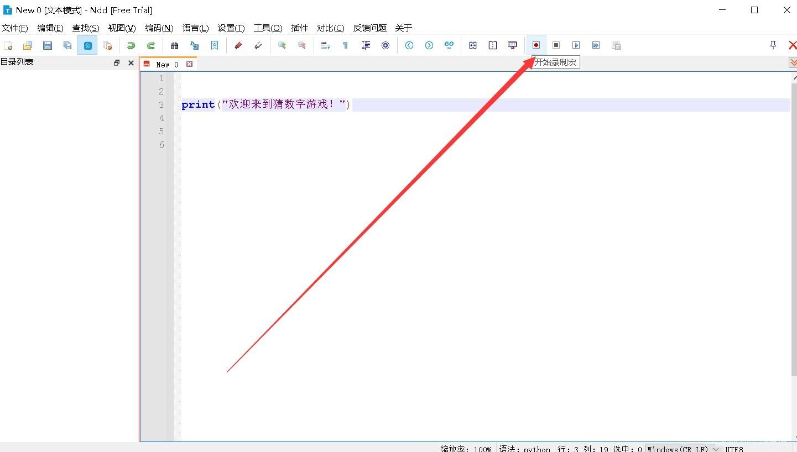Open the 语言(L) menu
The image size is (797, 452).
[x=196, y=28]
